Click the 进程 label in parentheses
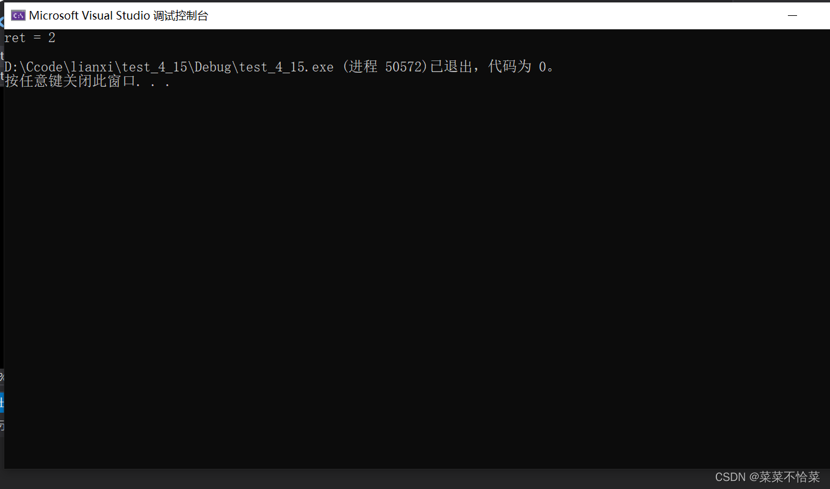This screenshot has height=489, width=830. [363, 67]
